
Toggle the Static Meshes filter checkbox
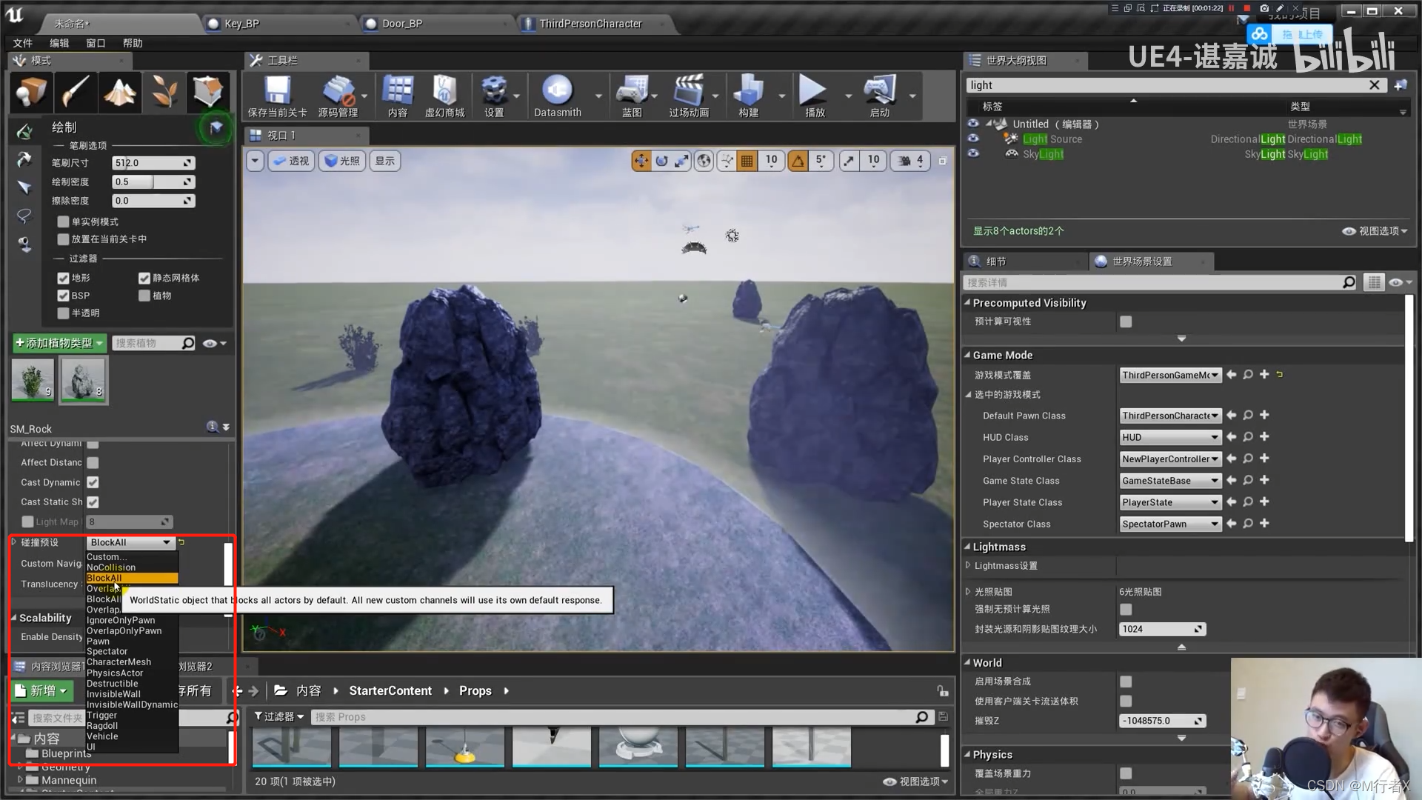(x=144, y=279)
